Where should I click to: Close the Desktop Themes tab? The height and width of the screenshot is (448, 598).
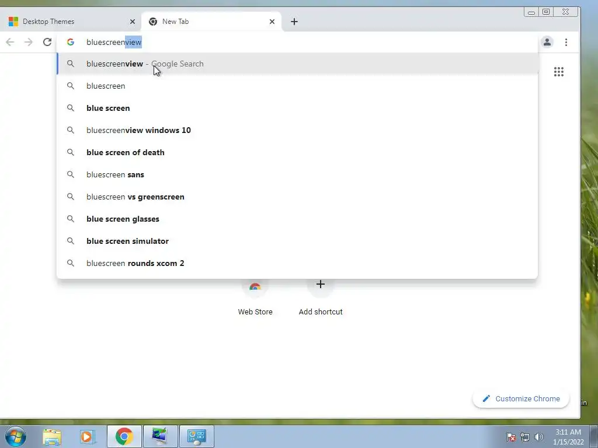pos(133,22)
